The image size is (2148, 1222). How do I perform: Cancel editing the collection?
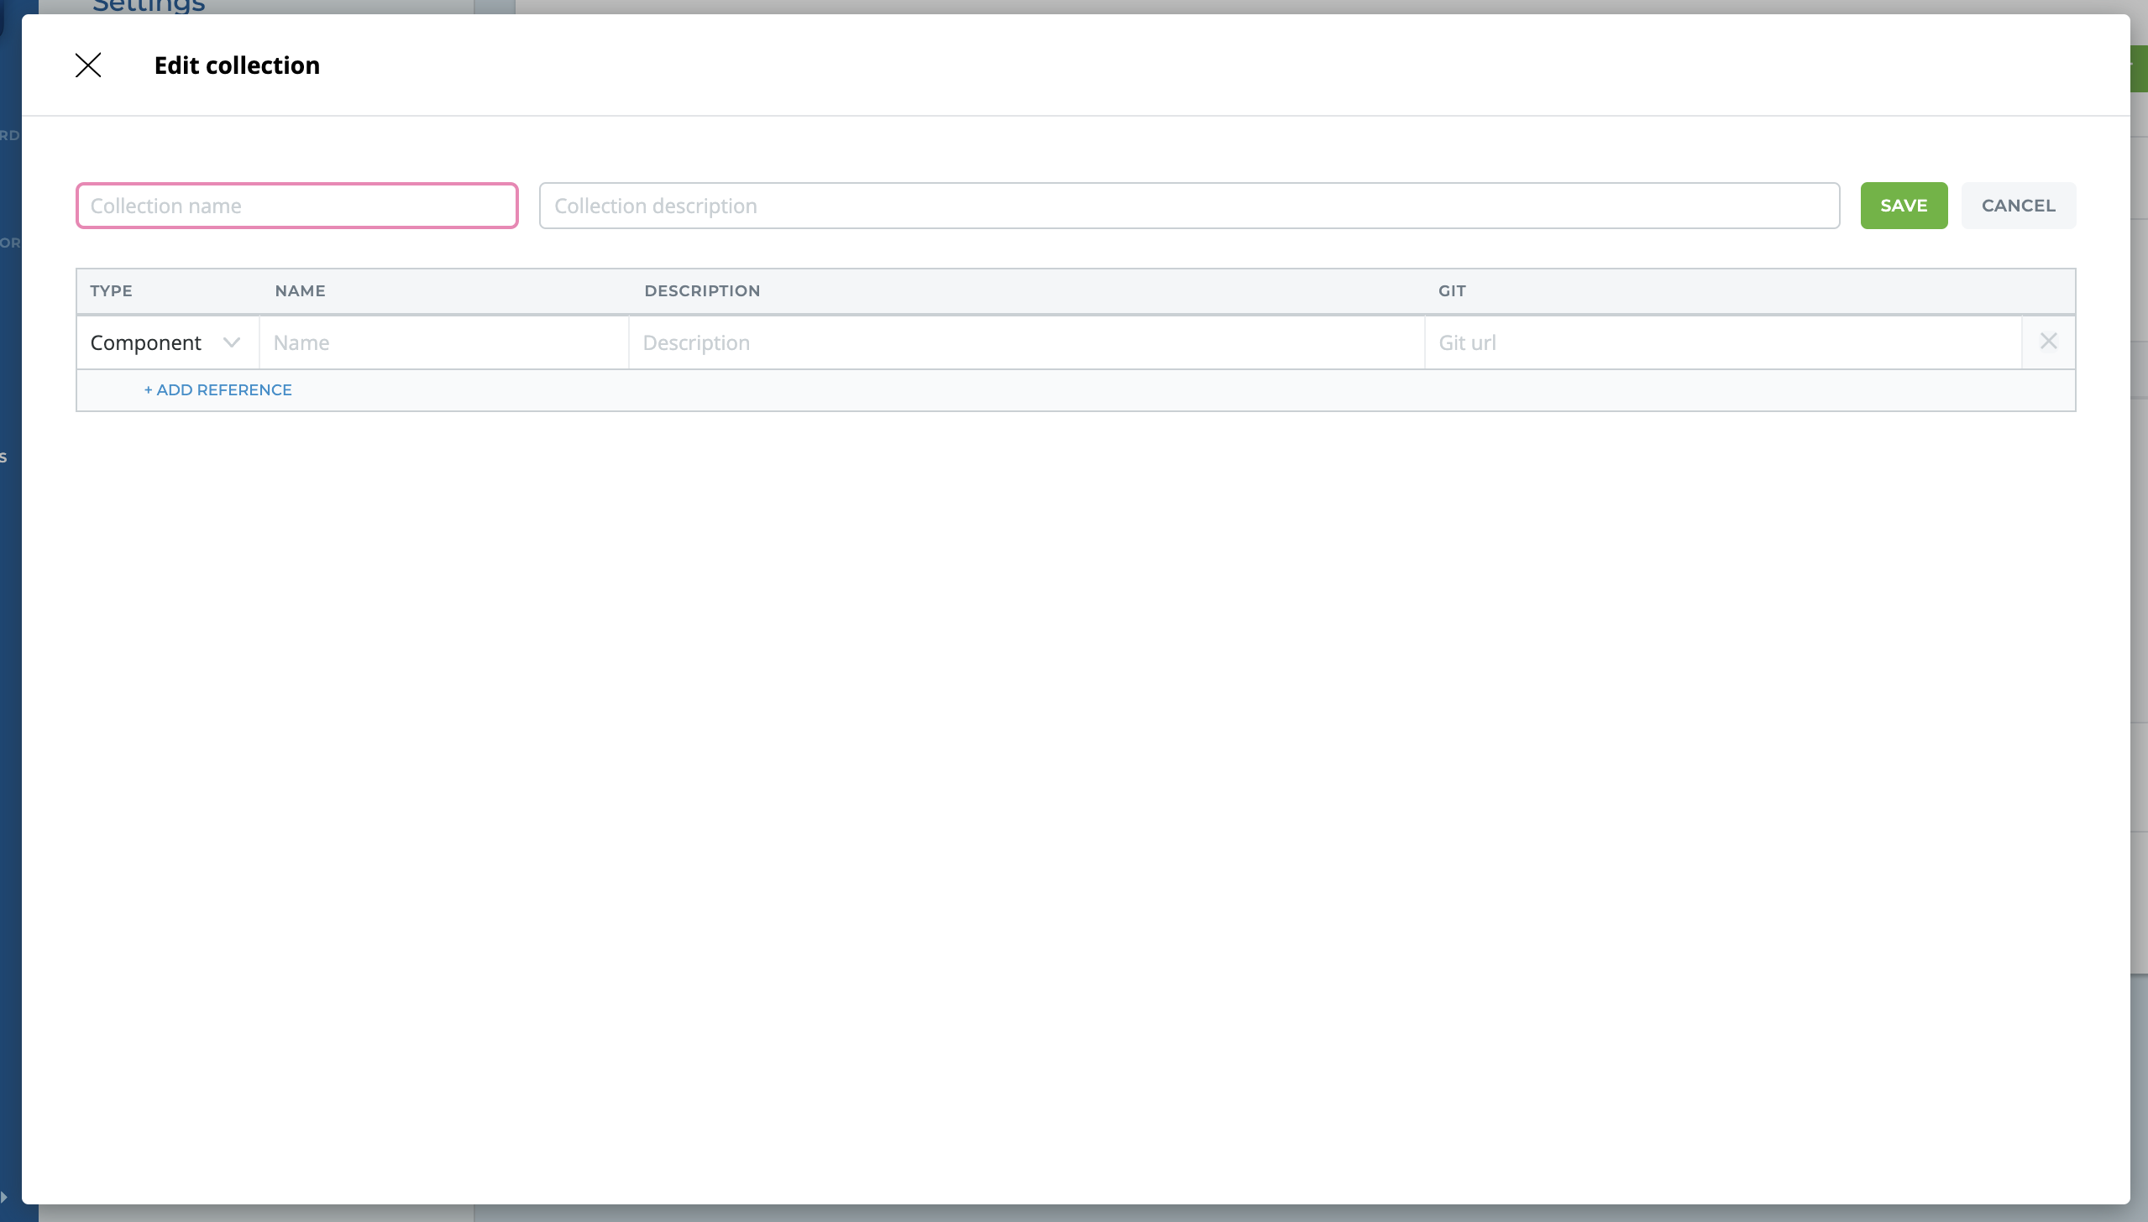tap(2018, 206)
